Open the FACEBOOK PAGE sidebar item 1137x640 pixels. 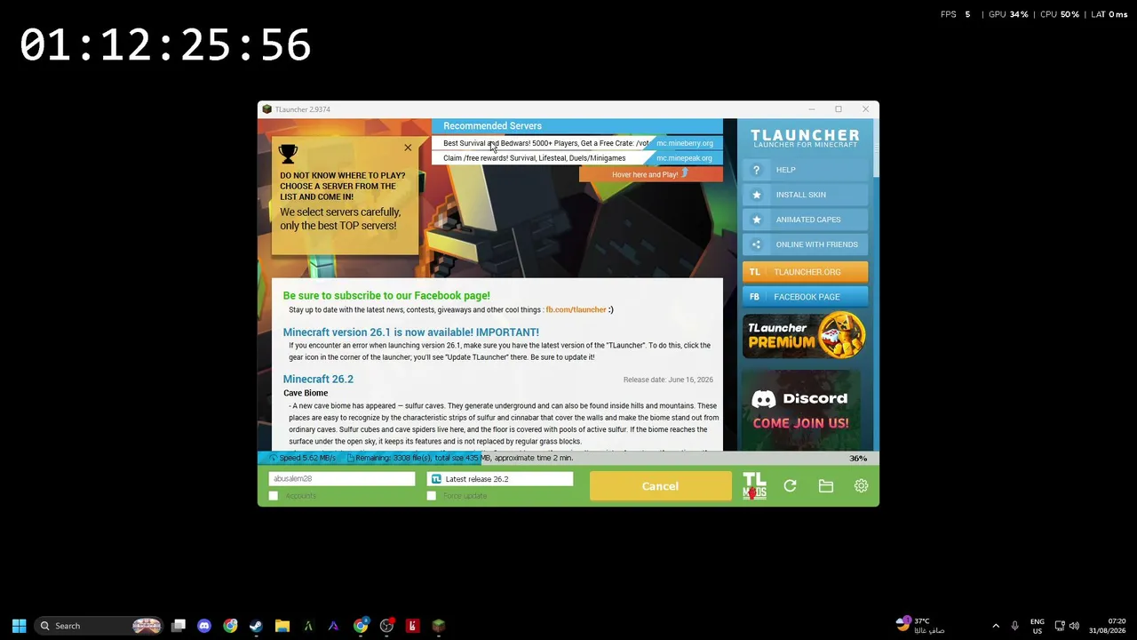point(806,297)
